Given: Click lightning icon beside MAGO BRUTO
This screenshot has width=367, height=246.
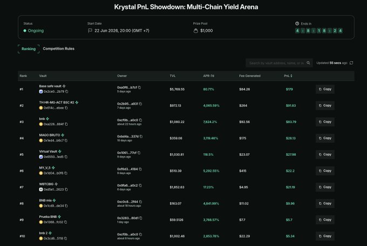Looking at the screenshot, I should 63,135.
